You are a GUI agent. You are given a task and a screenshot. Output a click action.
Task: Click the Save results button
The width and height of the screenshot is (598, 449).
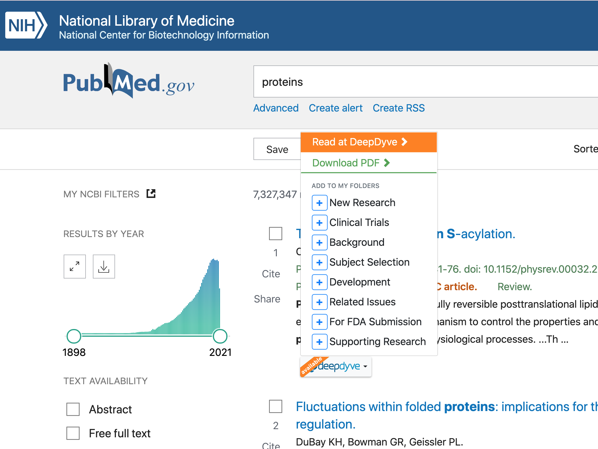tap(277, 149)
